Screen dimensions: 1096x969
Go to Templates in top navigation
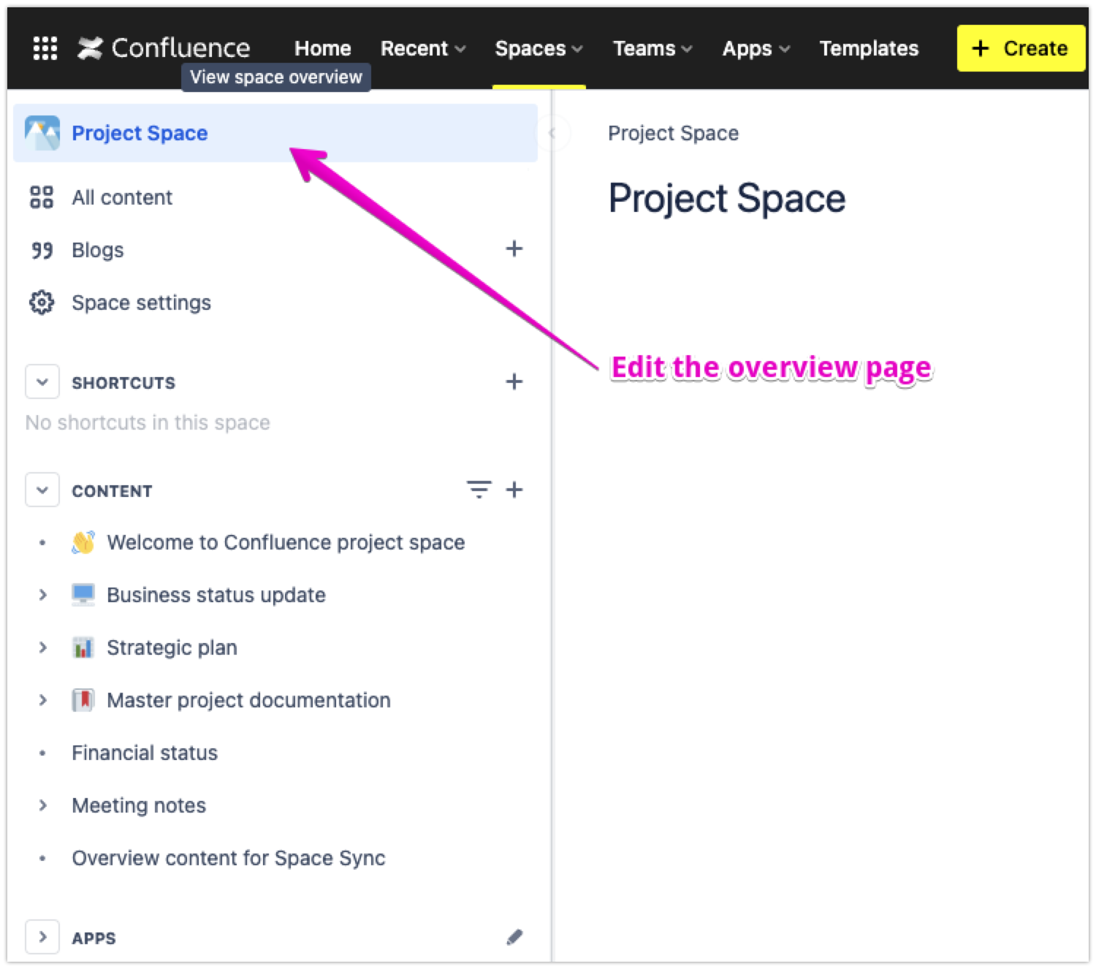click(x=869, y=48)
